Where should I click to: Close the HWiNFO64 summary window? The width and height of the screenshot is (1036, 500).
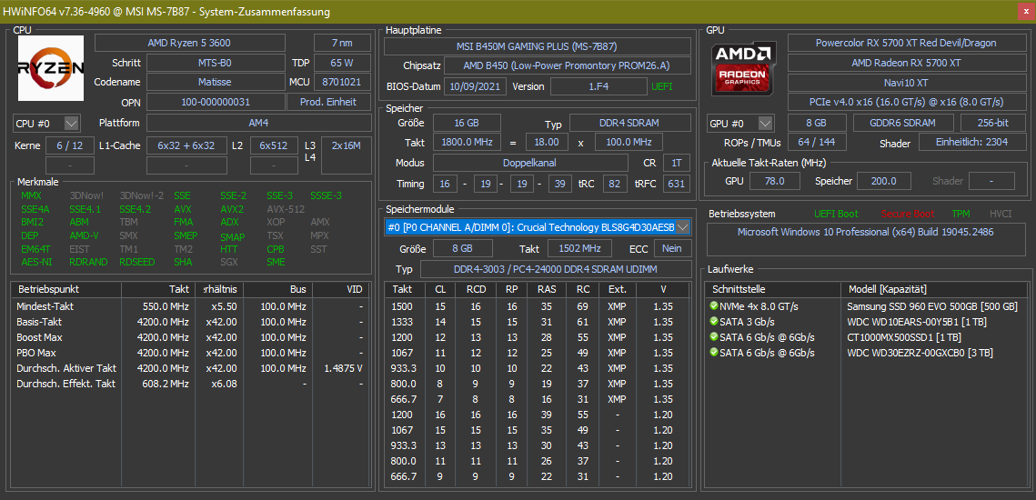click(1025, 11)
